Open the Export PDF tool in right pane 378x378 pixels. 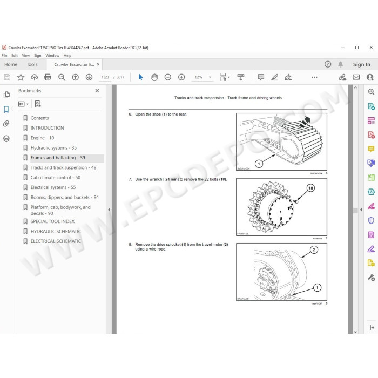371,106
